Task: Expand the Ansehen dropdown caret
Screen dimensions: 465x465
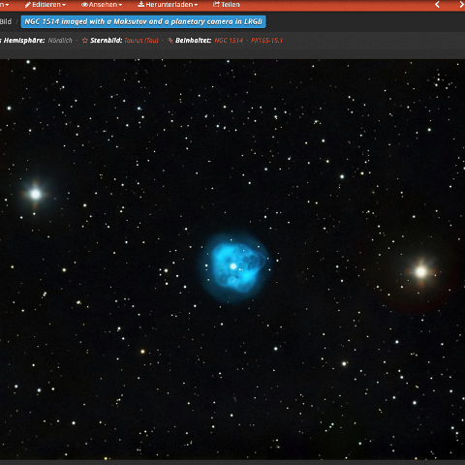Action: pos(120,5)
